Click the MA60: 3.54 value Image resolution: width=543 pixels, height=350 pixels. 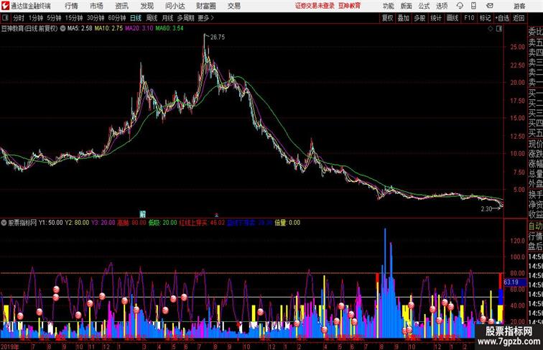(x=170, y=29)
